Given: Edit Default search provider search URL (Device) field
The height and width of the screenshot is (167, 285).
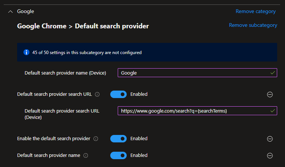Looking at the screenshot, I should [x=197, y=111].
